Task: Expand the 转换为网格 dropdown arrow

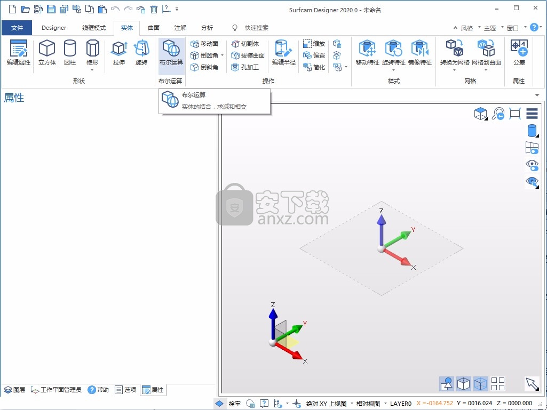Action: tap(455, 70)
